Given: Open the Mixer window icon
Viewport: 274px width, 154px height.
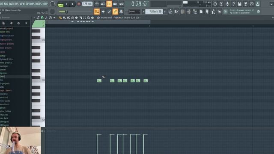Looking at the screenshot, I should [x=189, y=12].
